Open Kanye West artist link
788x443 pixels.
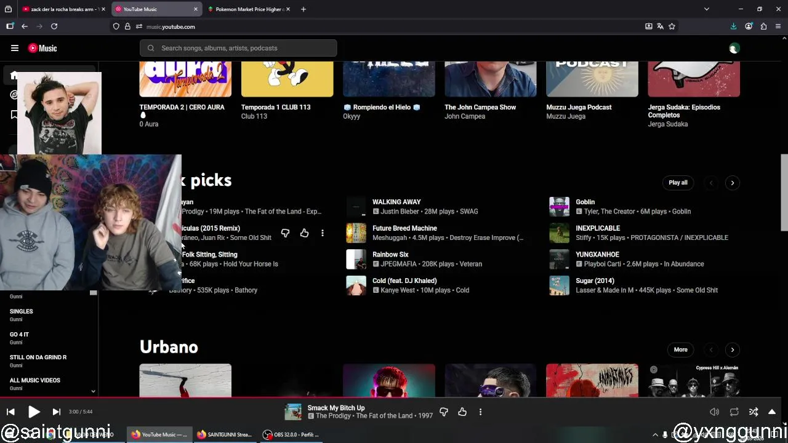398,290
